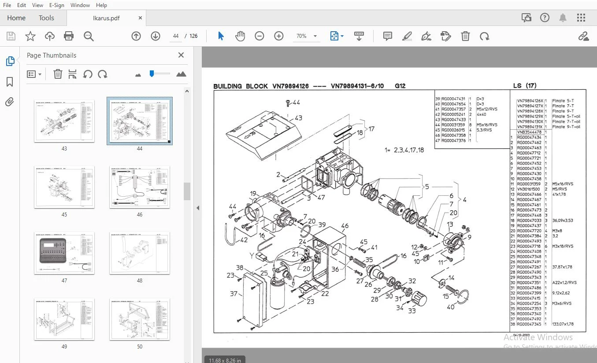Open the fill and stamp tool
The image size is (597, 363).
(x=445, y=36)
